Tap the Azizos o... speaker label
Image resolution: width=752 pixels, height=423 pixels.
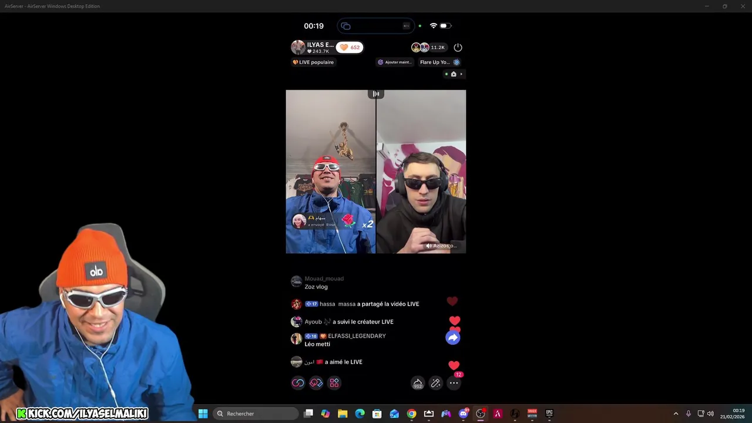(441, 246)
